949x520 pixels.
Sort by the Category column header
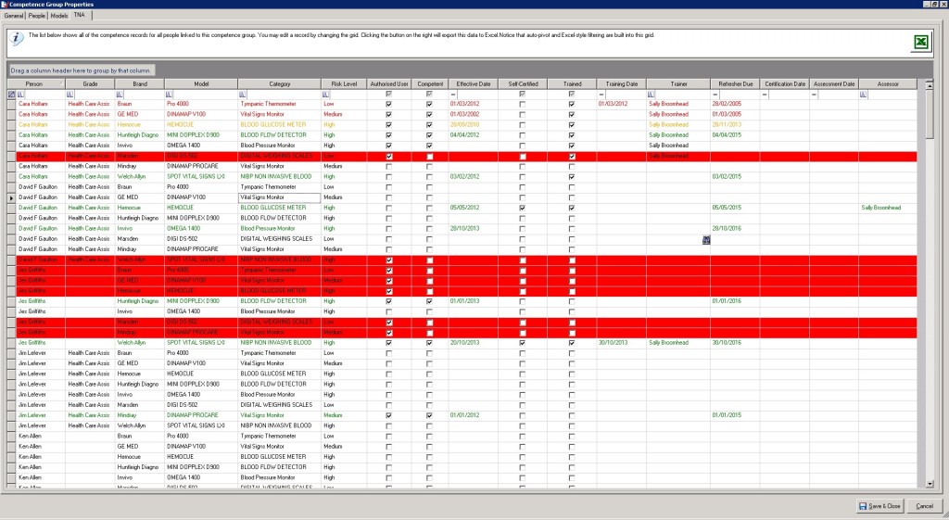click(x=280, y=84)
